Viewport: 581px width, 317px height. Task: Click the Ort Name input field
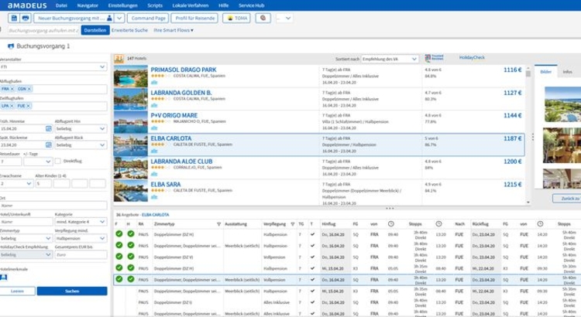[x=53, y=206]
